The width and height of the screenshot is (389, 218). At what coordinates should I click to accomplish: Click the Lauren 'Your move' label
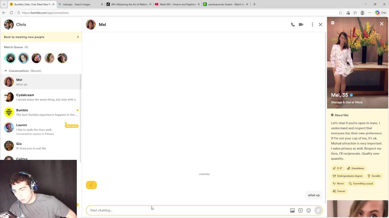(x=72, y=126)
